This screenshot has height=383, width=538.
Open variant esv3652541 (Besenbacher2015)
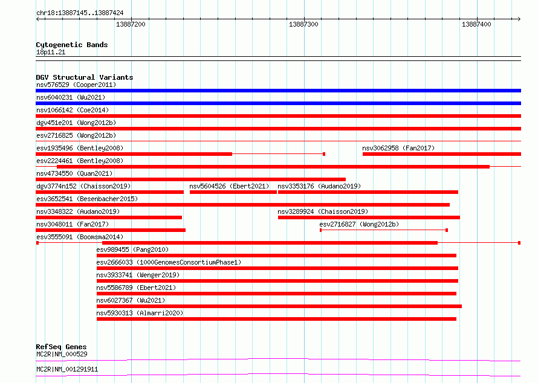coord(87,199)
